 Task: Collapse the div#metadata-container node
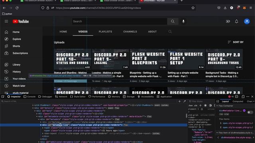[x=37, y=116]
